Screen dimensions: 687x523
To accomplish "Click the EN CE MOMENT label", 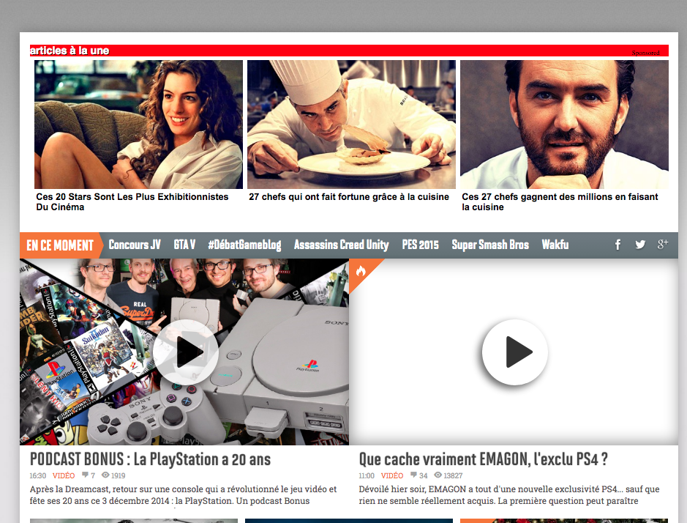I will [60, 245].
